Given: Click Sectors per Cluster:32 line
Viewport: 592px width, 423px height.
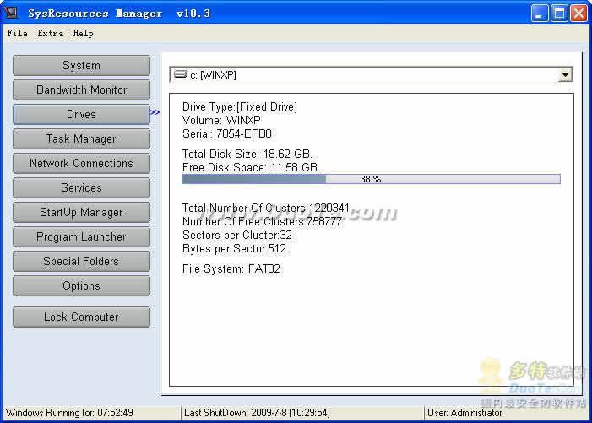Looking at the screenshot, I should (237, 235).
